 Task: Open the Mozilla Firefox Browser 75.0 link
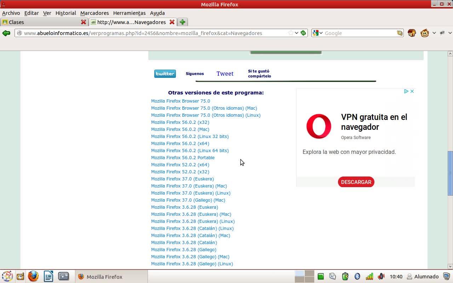coord(180,101)
